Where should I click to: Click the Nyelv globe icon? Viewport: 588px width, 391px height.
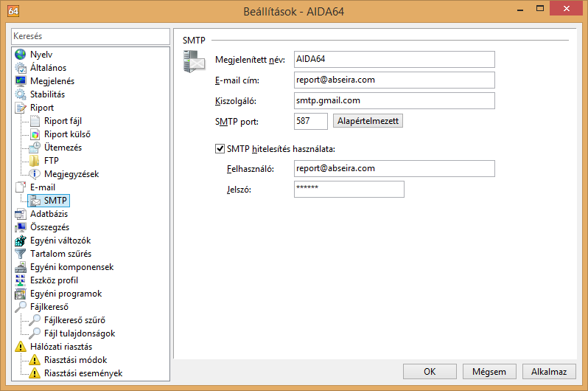(x=21, y=55)
